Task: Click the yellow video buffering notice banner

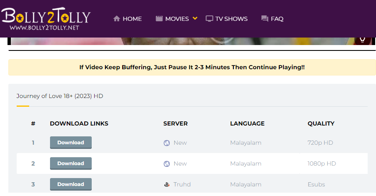Action: 192,67
